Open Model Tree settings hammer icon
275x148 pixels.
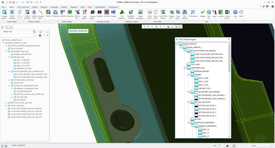click(34, 32)
